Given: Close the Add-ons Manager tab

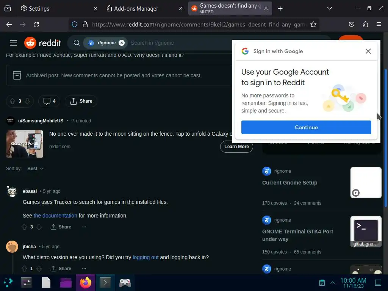Looking at the screenshot, I should click(181, 8).
